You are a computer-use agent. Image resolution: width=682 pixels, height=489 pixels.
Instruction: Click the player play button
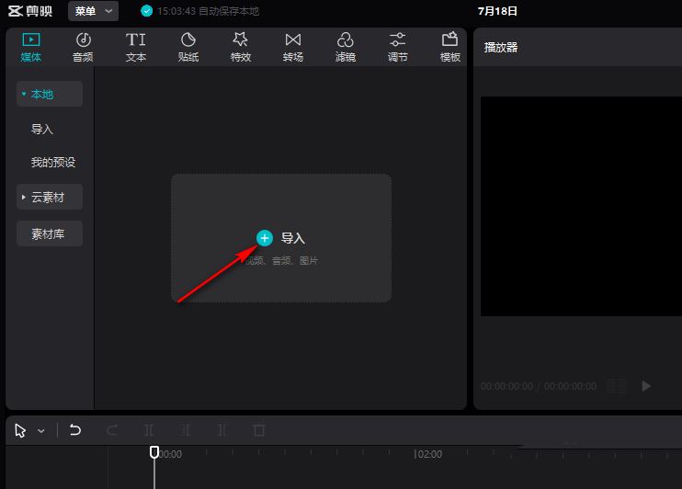coord(646,386)
